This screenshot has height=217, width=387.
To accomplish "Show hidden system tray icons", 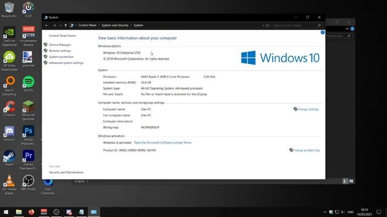I will 325,212.
